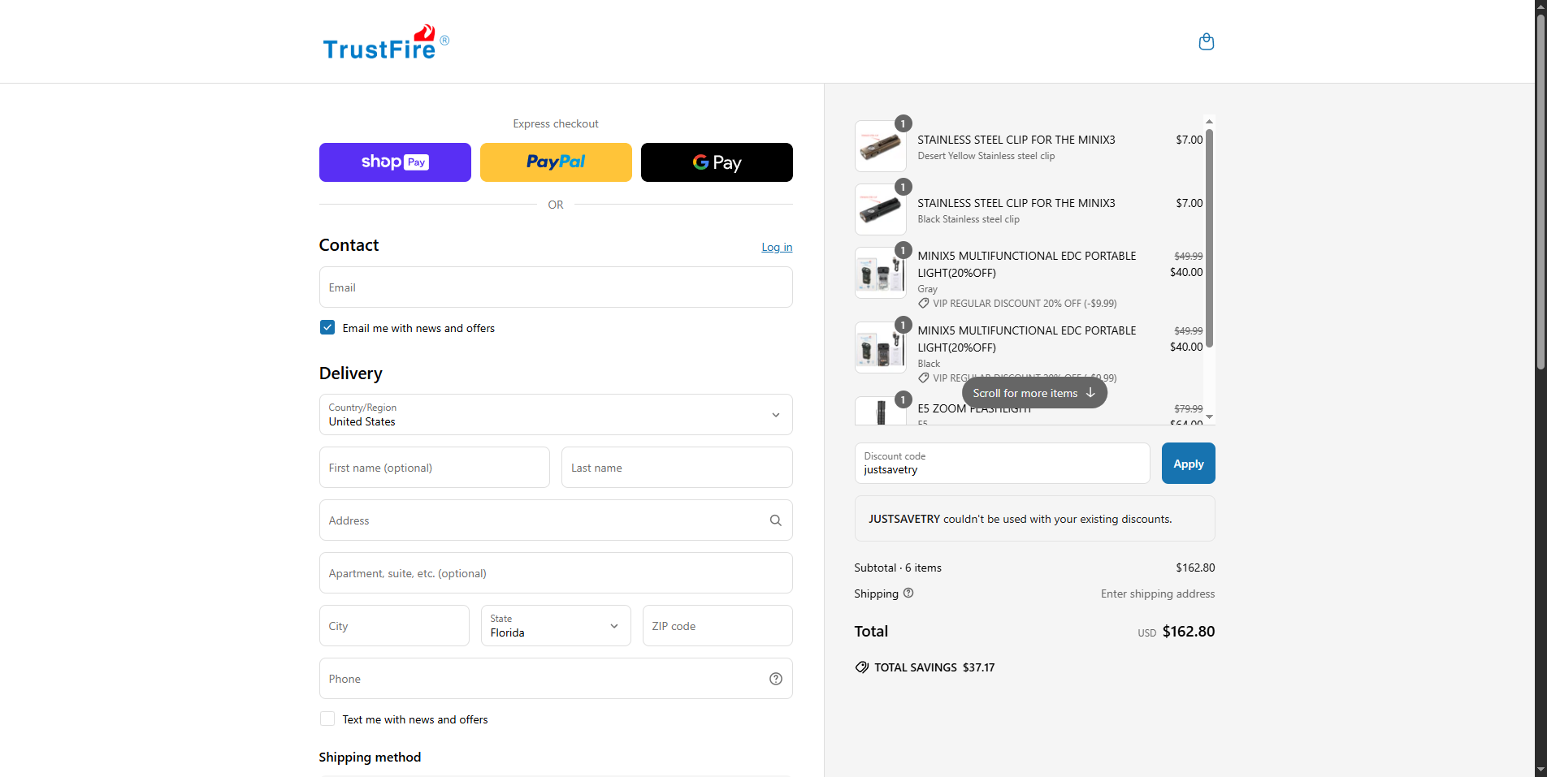Screen dimensions: 1547x777
Task: Click the Log in link
Action: coord(777,247)
